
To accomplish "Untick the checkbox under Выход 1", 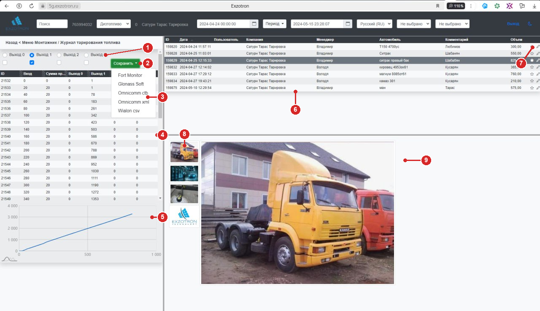I will click(x=32, y=62).
